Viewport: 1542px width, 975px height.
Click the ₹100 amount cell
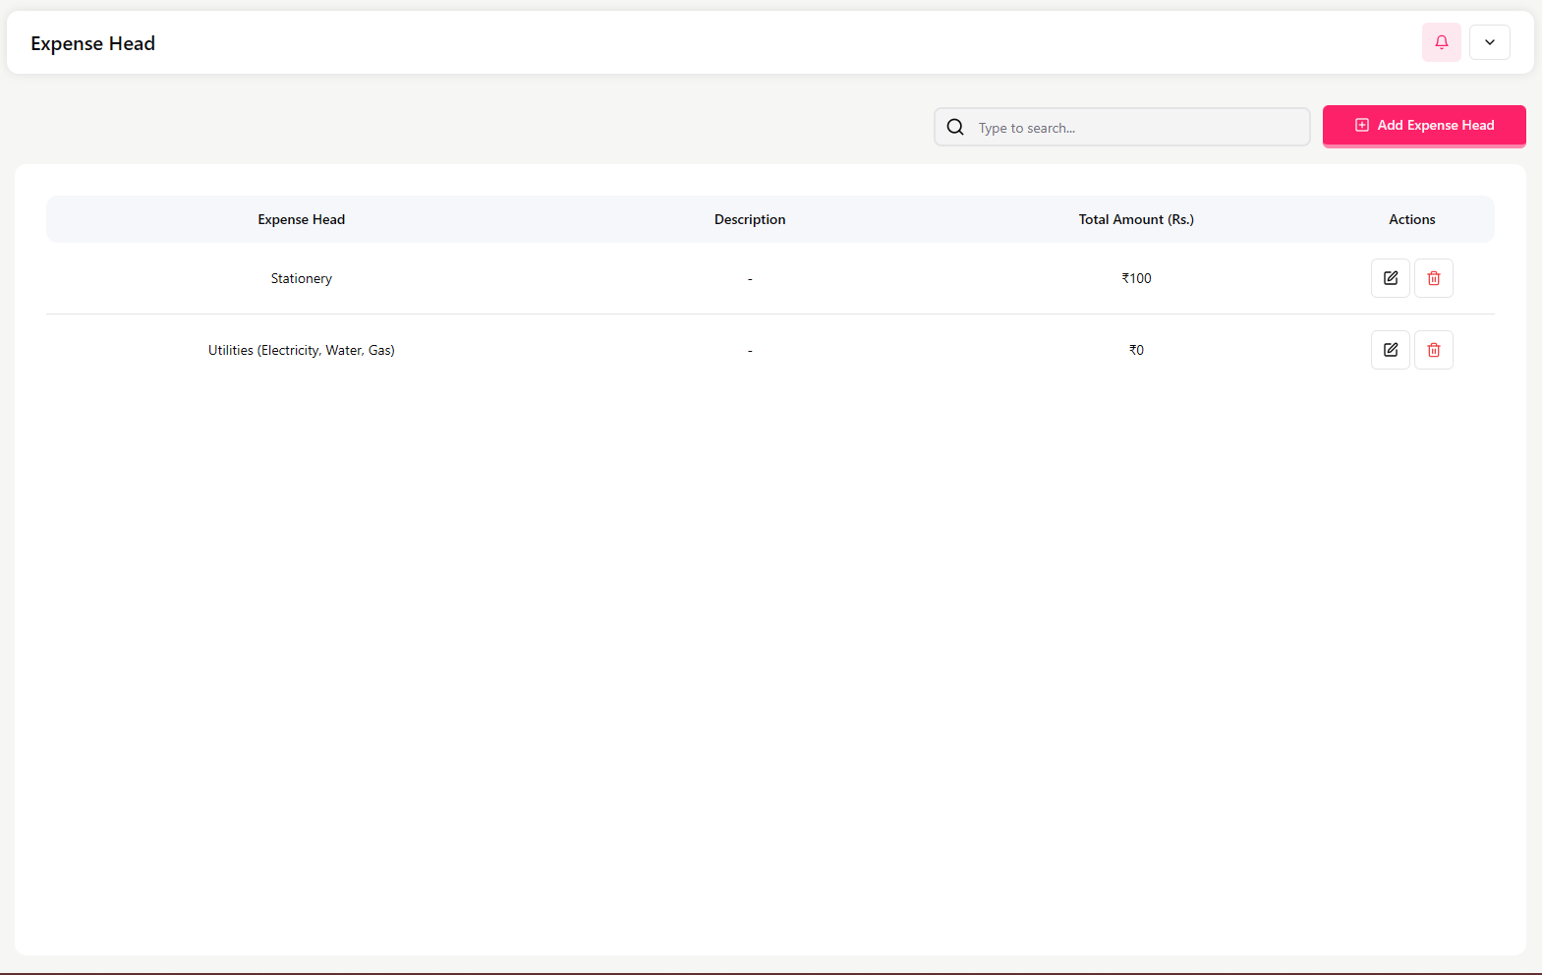(1136, 278)
